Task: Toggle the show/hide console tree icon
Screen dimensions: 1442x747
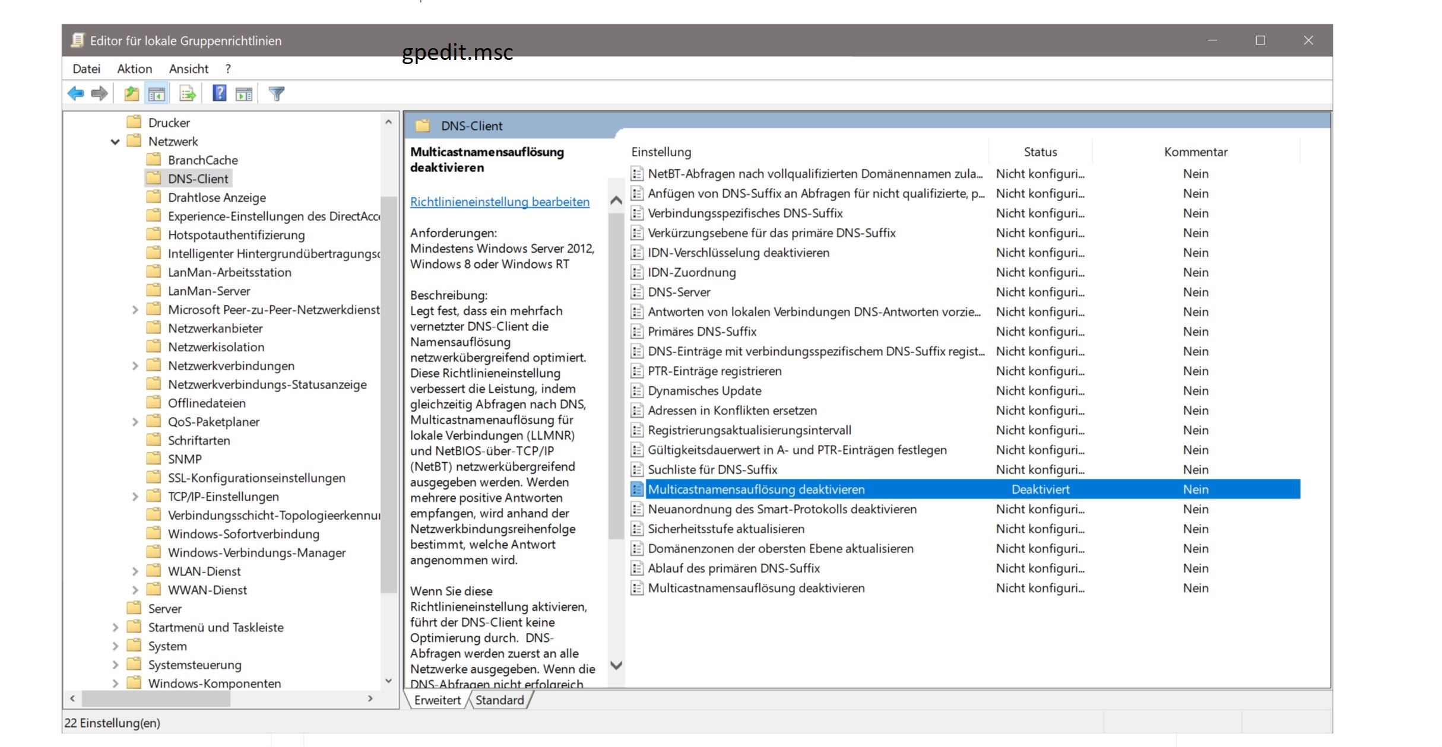Action: pyautogui.click(x=157, y=93)
